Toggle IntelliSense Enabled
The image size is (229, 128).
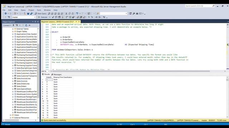coord(63,17)
